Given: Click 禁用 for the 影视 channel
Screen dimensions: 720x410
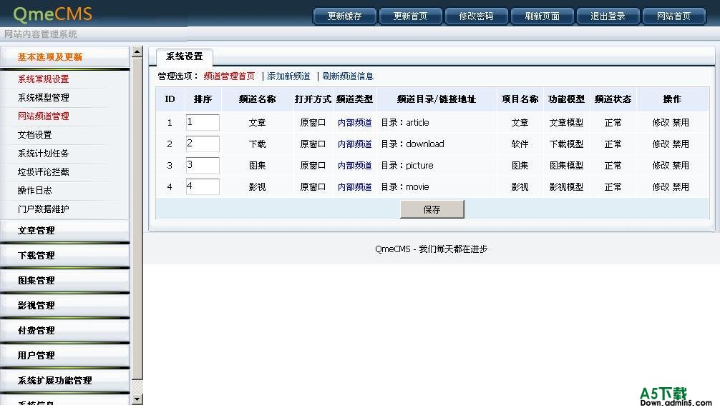Looking at the screenshot, I should coord(681,187).
